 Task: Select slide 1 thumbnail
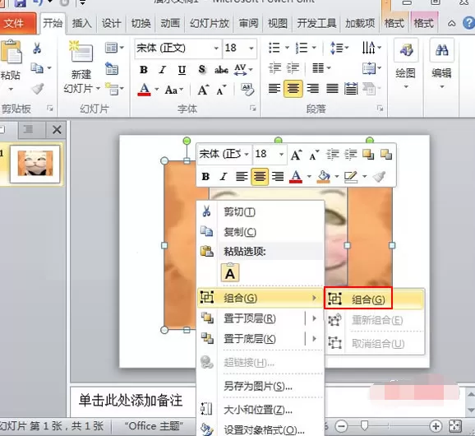tap(35, 164)
